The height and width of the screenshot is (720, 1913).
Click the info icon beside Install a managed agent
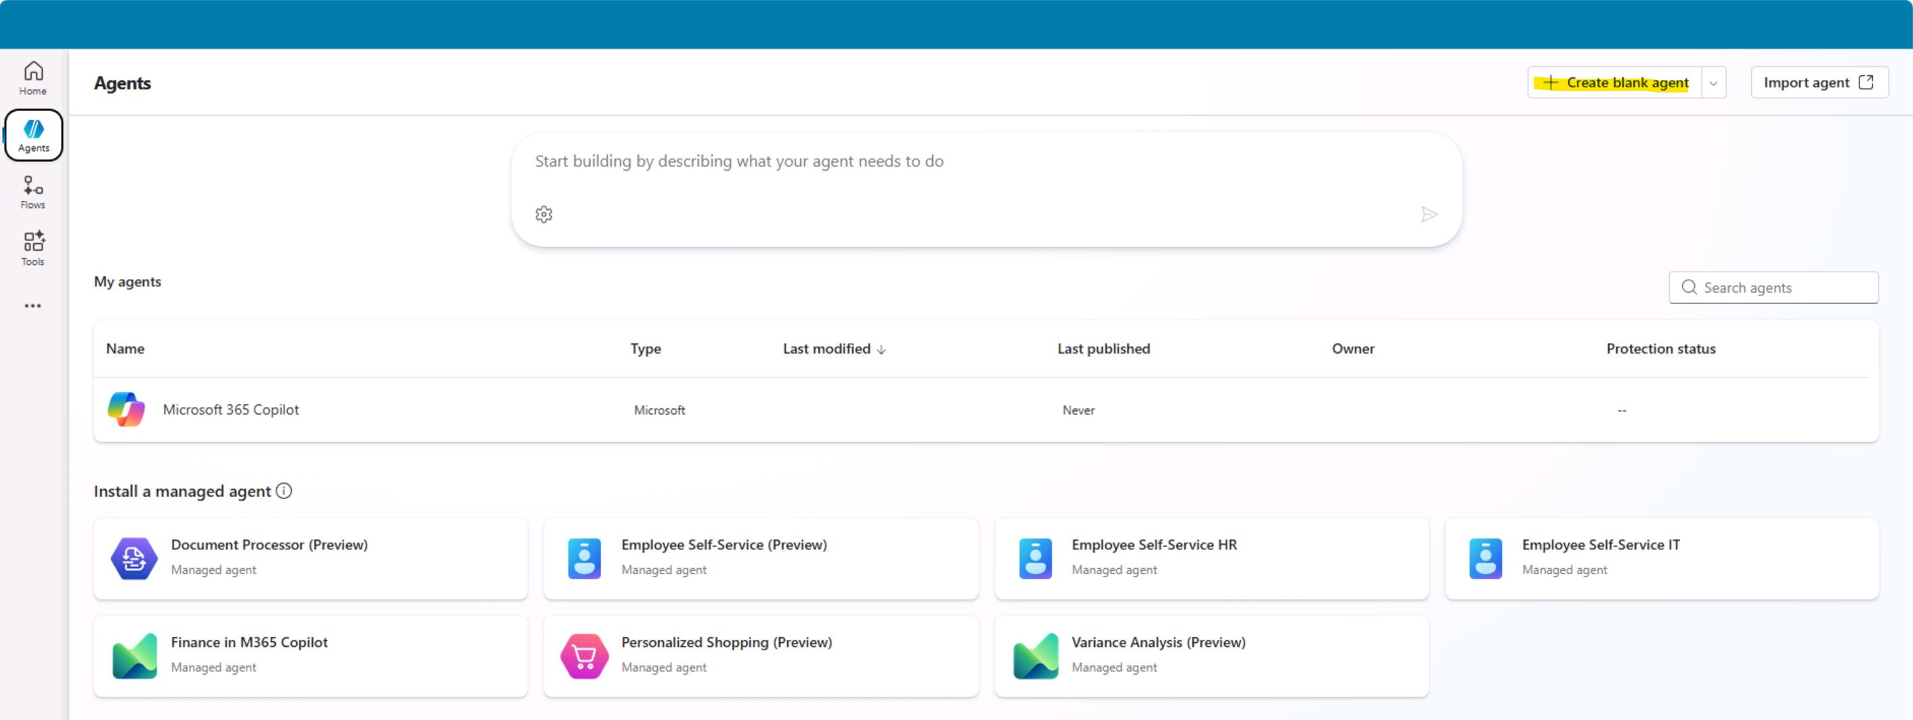tap(284, 490)
